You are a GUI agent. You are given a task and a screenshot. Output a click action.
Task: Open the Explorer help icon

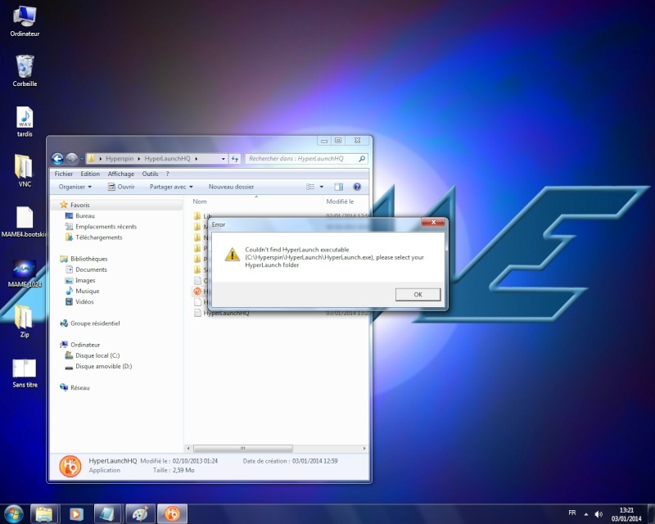[357, 187]
